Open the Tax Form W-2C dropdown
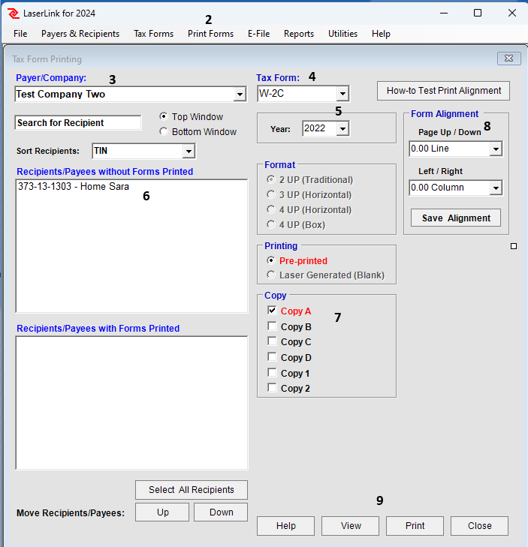Viewport: 528px width, 547px height. coord(342,94)
